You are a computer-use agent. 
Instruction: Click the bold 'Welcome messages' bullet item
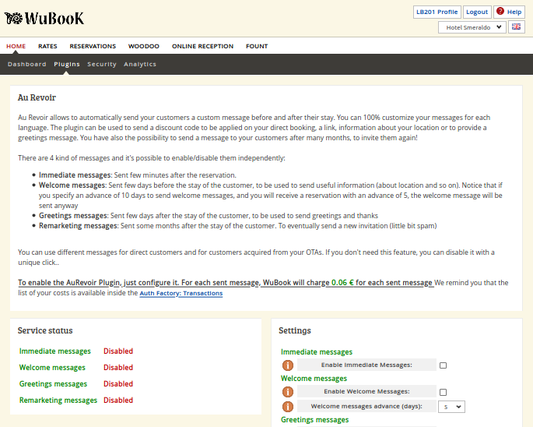72,185
